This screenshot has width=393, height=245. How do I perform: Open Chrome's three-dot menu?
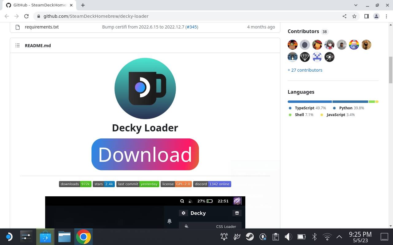coord(386,16)
